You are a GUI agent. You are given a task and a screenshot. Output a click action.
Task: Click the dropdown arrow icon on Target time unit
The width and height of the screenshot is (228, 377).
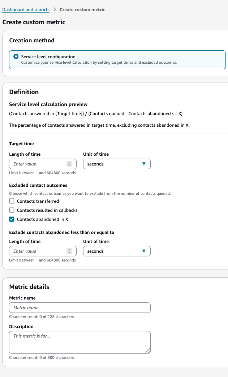[x=145, y=164]
